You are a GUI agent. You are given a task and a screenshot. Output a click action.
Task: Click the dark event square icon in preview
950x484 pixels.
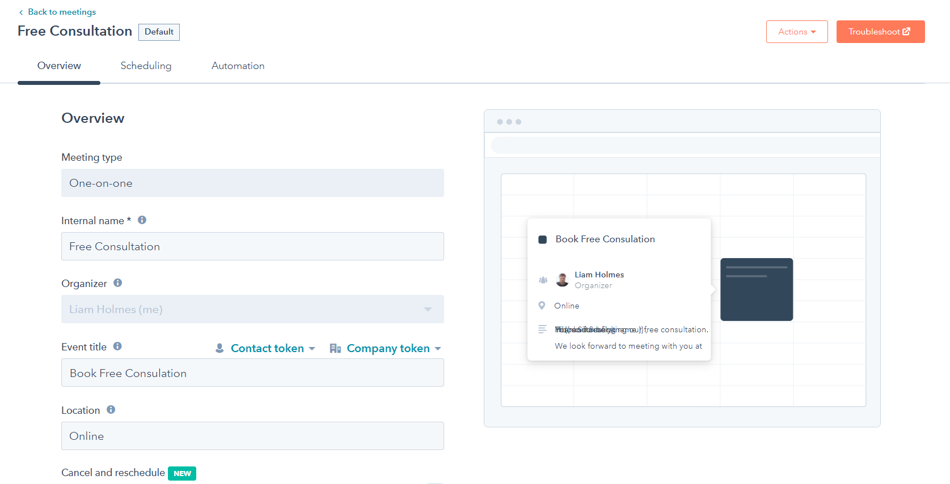(x=542, y=239)
